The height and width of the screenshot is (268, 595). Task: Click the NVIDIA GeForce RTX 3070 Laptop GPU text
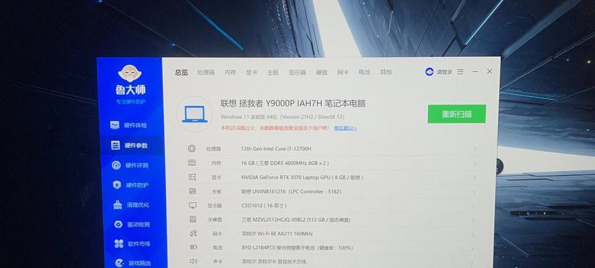302,178
